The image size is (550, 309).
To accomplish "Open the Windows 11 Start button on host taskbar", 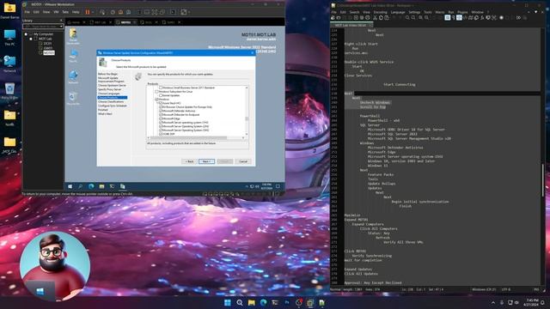I will point(228,302).
